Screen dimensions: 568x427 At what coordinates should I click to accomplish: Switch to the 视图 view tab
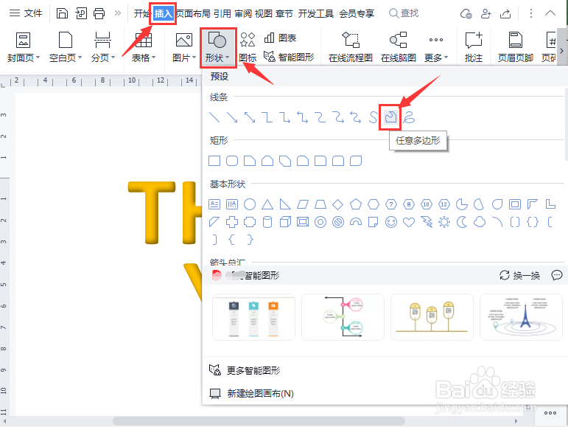(263, 14)
